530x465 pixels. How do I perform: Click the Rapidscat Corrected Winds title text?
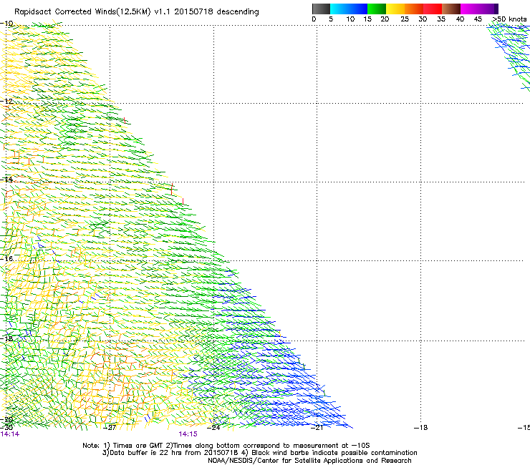137,11
